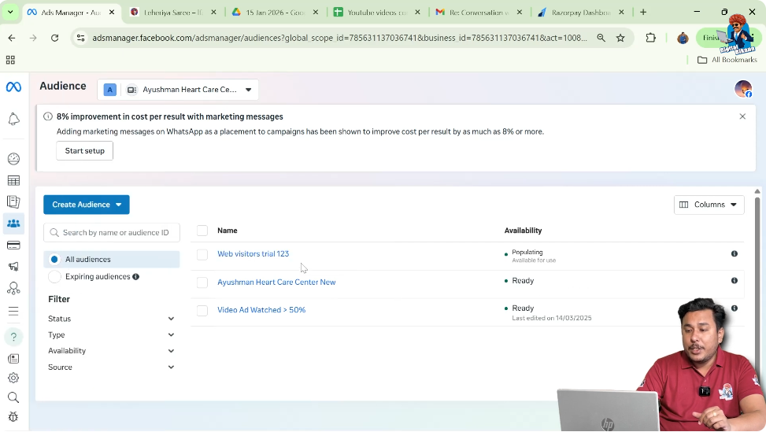The image size is (766, 432).
Task: Open Account overview gauge icon
Action: point(13,159)
